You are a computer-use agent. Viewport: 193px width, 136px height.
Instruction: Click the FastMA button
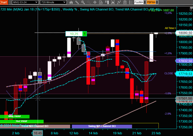pyautogui.click(x=139, y=2)
